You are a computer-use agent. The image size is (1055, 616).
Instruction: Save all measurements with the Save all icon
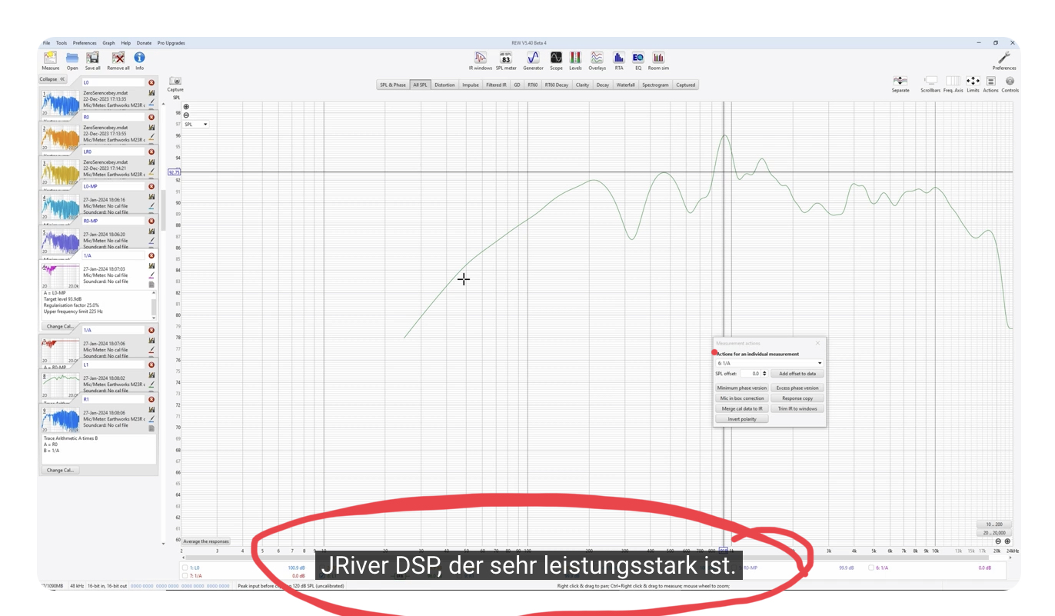point(92,58)
